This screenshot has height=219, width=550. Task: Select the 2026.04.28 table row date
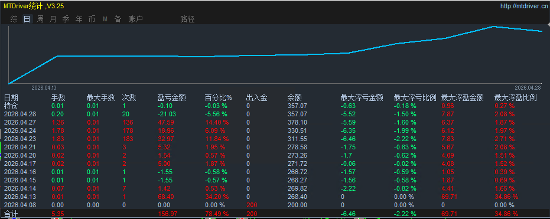20,114
